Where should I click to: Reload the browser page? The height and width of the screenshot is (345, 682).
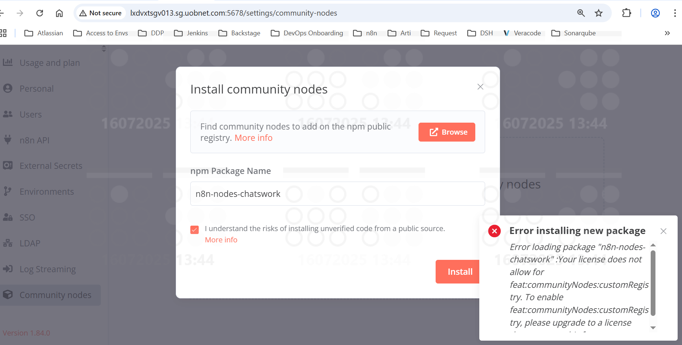[40, 13]
